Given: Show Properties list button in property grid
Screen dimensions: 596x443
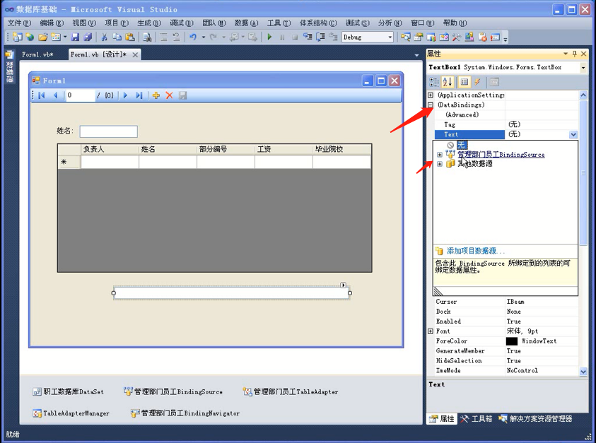Looking at the screenshot, I should 464,82.
